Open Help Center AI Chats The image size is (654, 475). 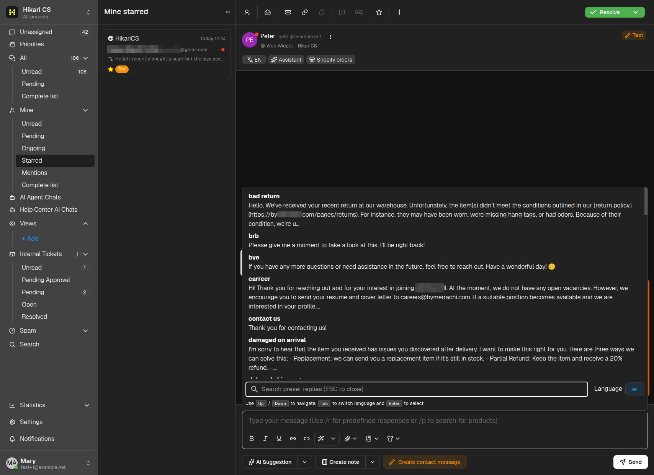(49, 210)
